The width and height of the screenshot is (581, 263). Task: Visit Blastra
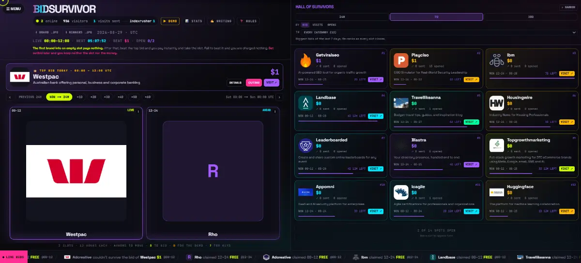point(471,164)
